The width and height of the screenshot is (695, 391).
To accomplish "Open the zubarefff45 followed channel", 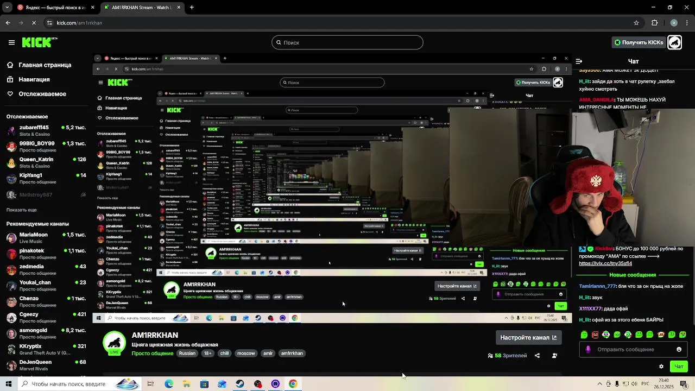I will (46, 131).
